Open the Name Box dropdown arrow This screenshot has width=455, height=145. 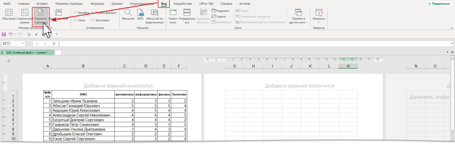tap(23, 44)
